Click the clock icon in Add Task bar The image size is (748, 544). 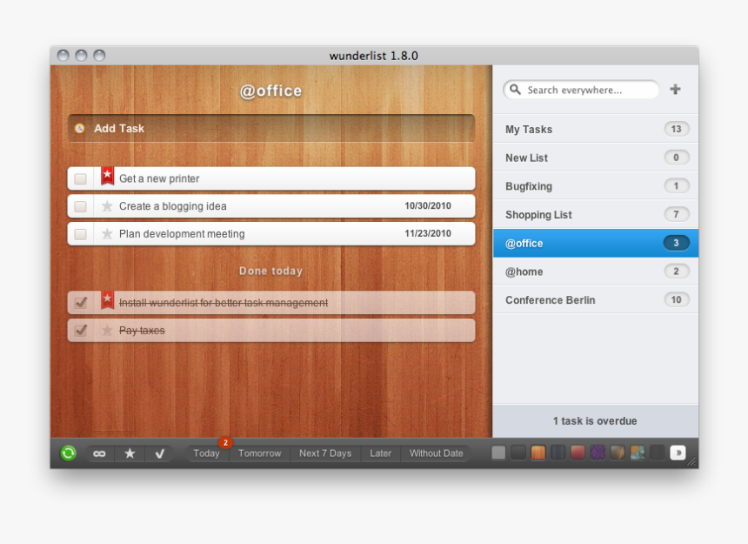[x=80, y=128]
